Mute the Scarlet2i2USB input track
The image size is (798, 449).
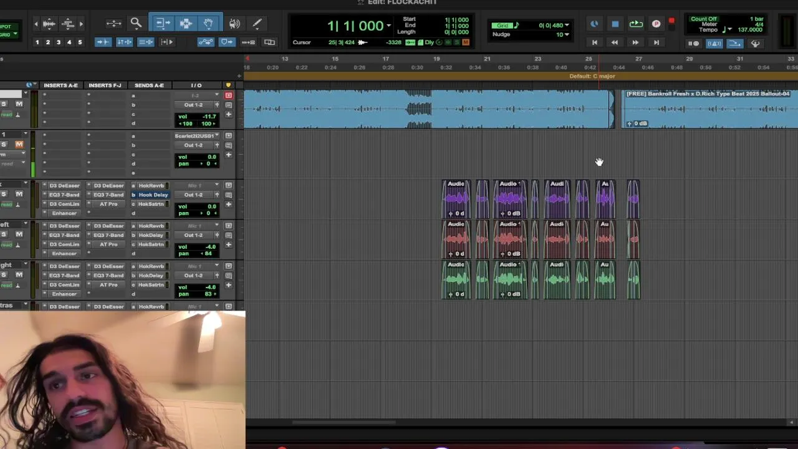[19, 145]
